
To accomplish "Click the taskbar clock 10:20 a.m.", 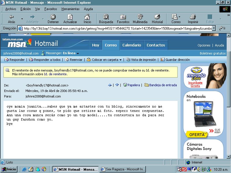I will pyautogui.click(x=221, y=170).
